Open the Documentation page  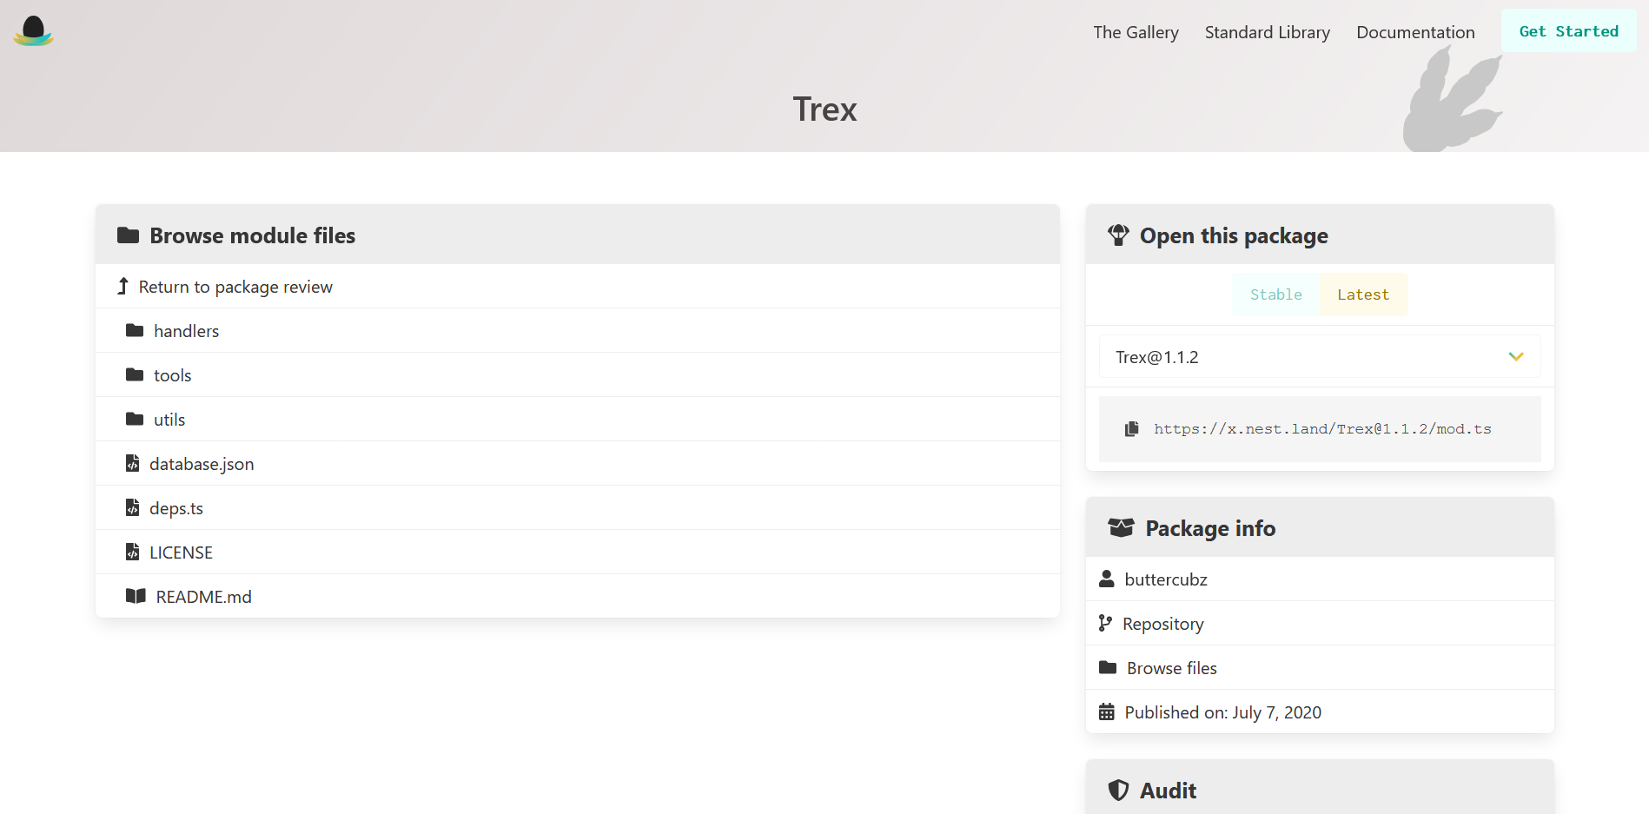tap(1415, 32)
